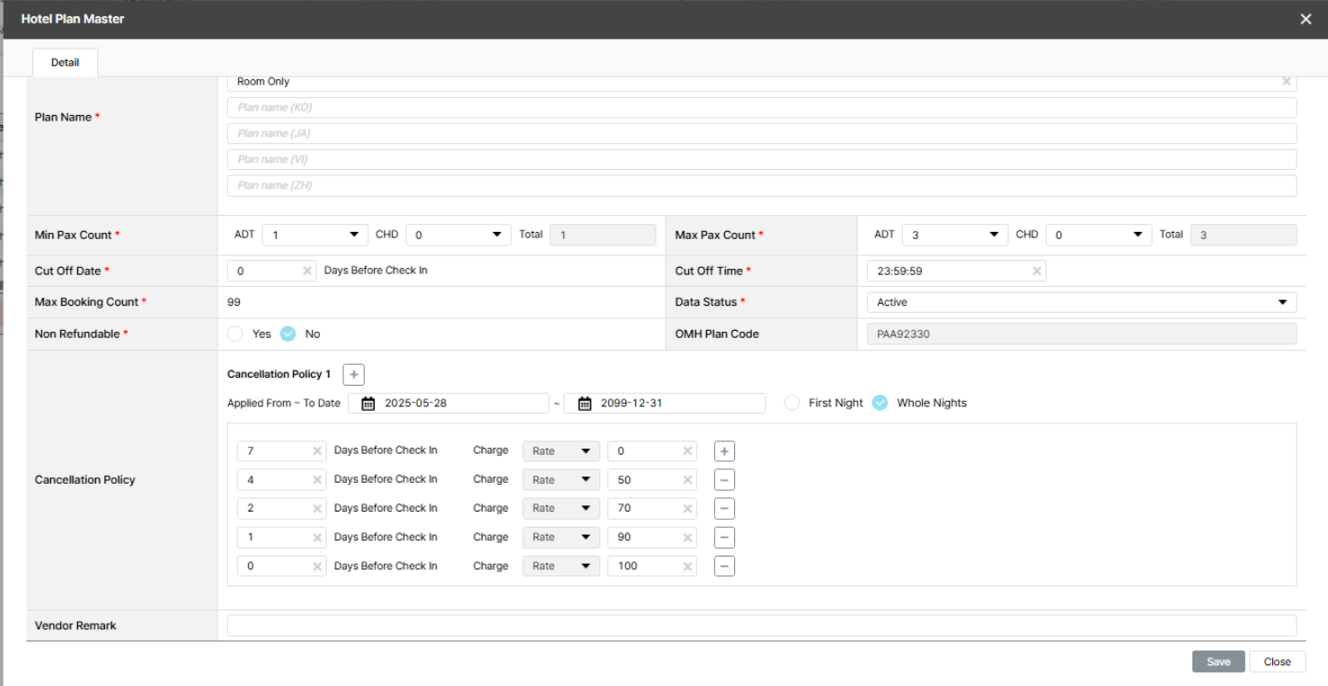
Task: Select Yes for Non Refundable
Action: (235, 334)
